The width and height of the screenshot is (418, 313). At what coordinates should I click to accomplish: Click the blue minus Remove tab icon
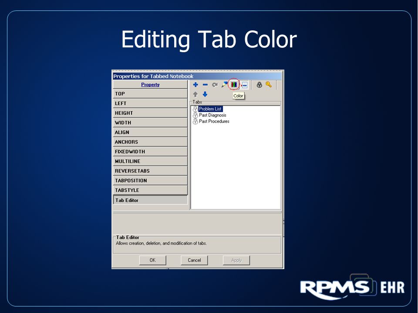coord(205,85)
